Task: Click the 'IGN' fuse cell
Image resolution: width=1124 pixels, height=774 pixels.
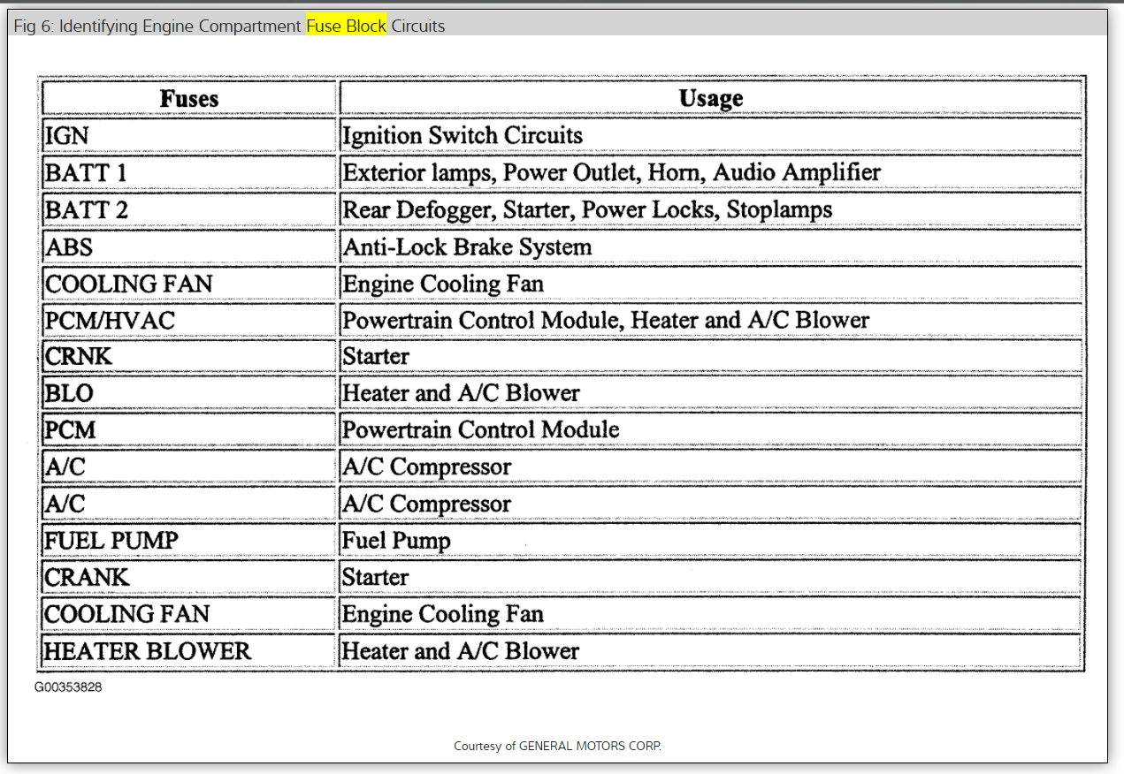Action: pyautogui.click(x=188, y=135)
